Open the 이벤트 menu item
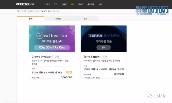The height and width of the screenshot is (103, 172). coord(80,4)
